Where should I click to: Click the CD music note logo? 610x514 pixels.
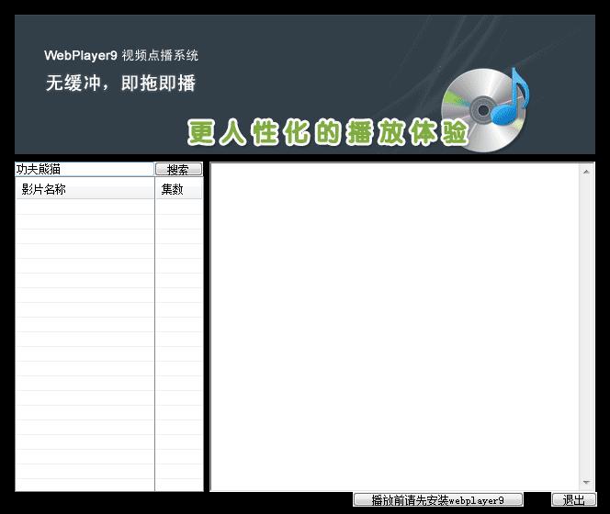click(485, 109)
